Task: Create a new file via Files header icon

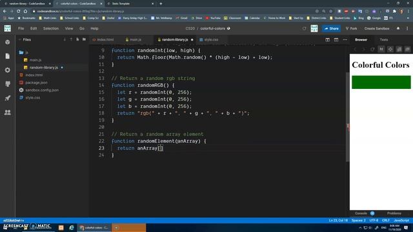Action: pyautogui.click(x=77, y=39)
